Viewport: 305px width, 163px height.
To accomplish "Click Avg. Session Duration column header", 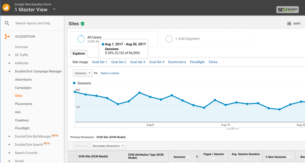I will point(246,154).
